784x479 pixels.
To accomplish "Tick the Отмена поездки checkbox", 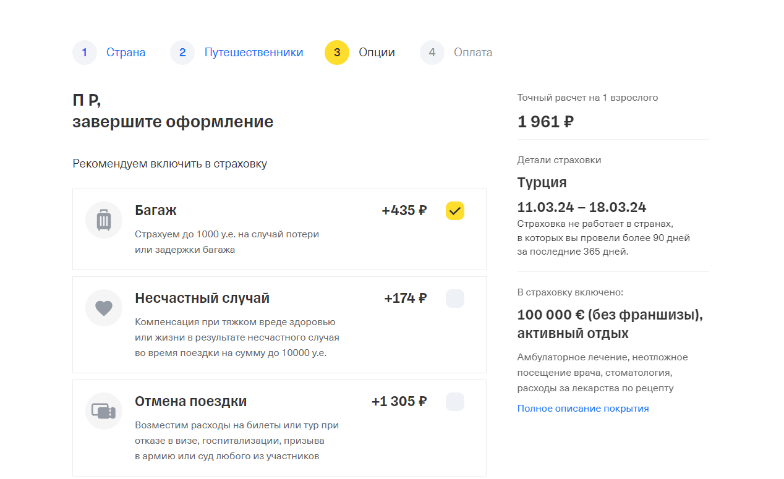I will (x=455, y=402).
